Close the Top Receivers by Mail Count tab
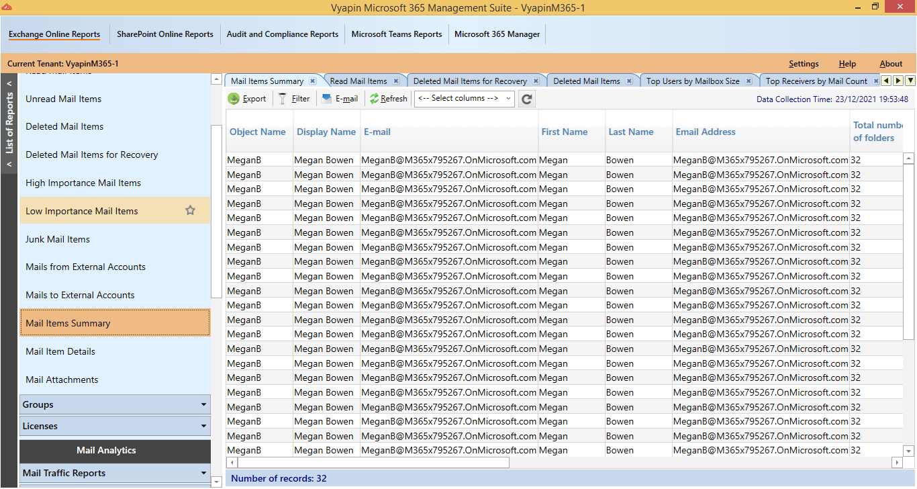Screen dimensions: 917x489 (875, 81)
